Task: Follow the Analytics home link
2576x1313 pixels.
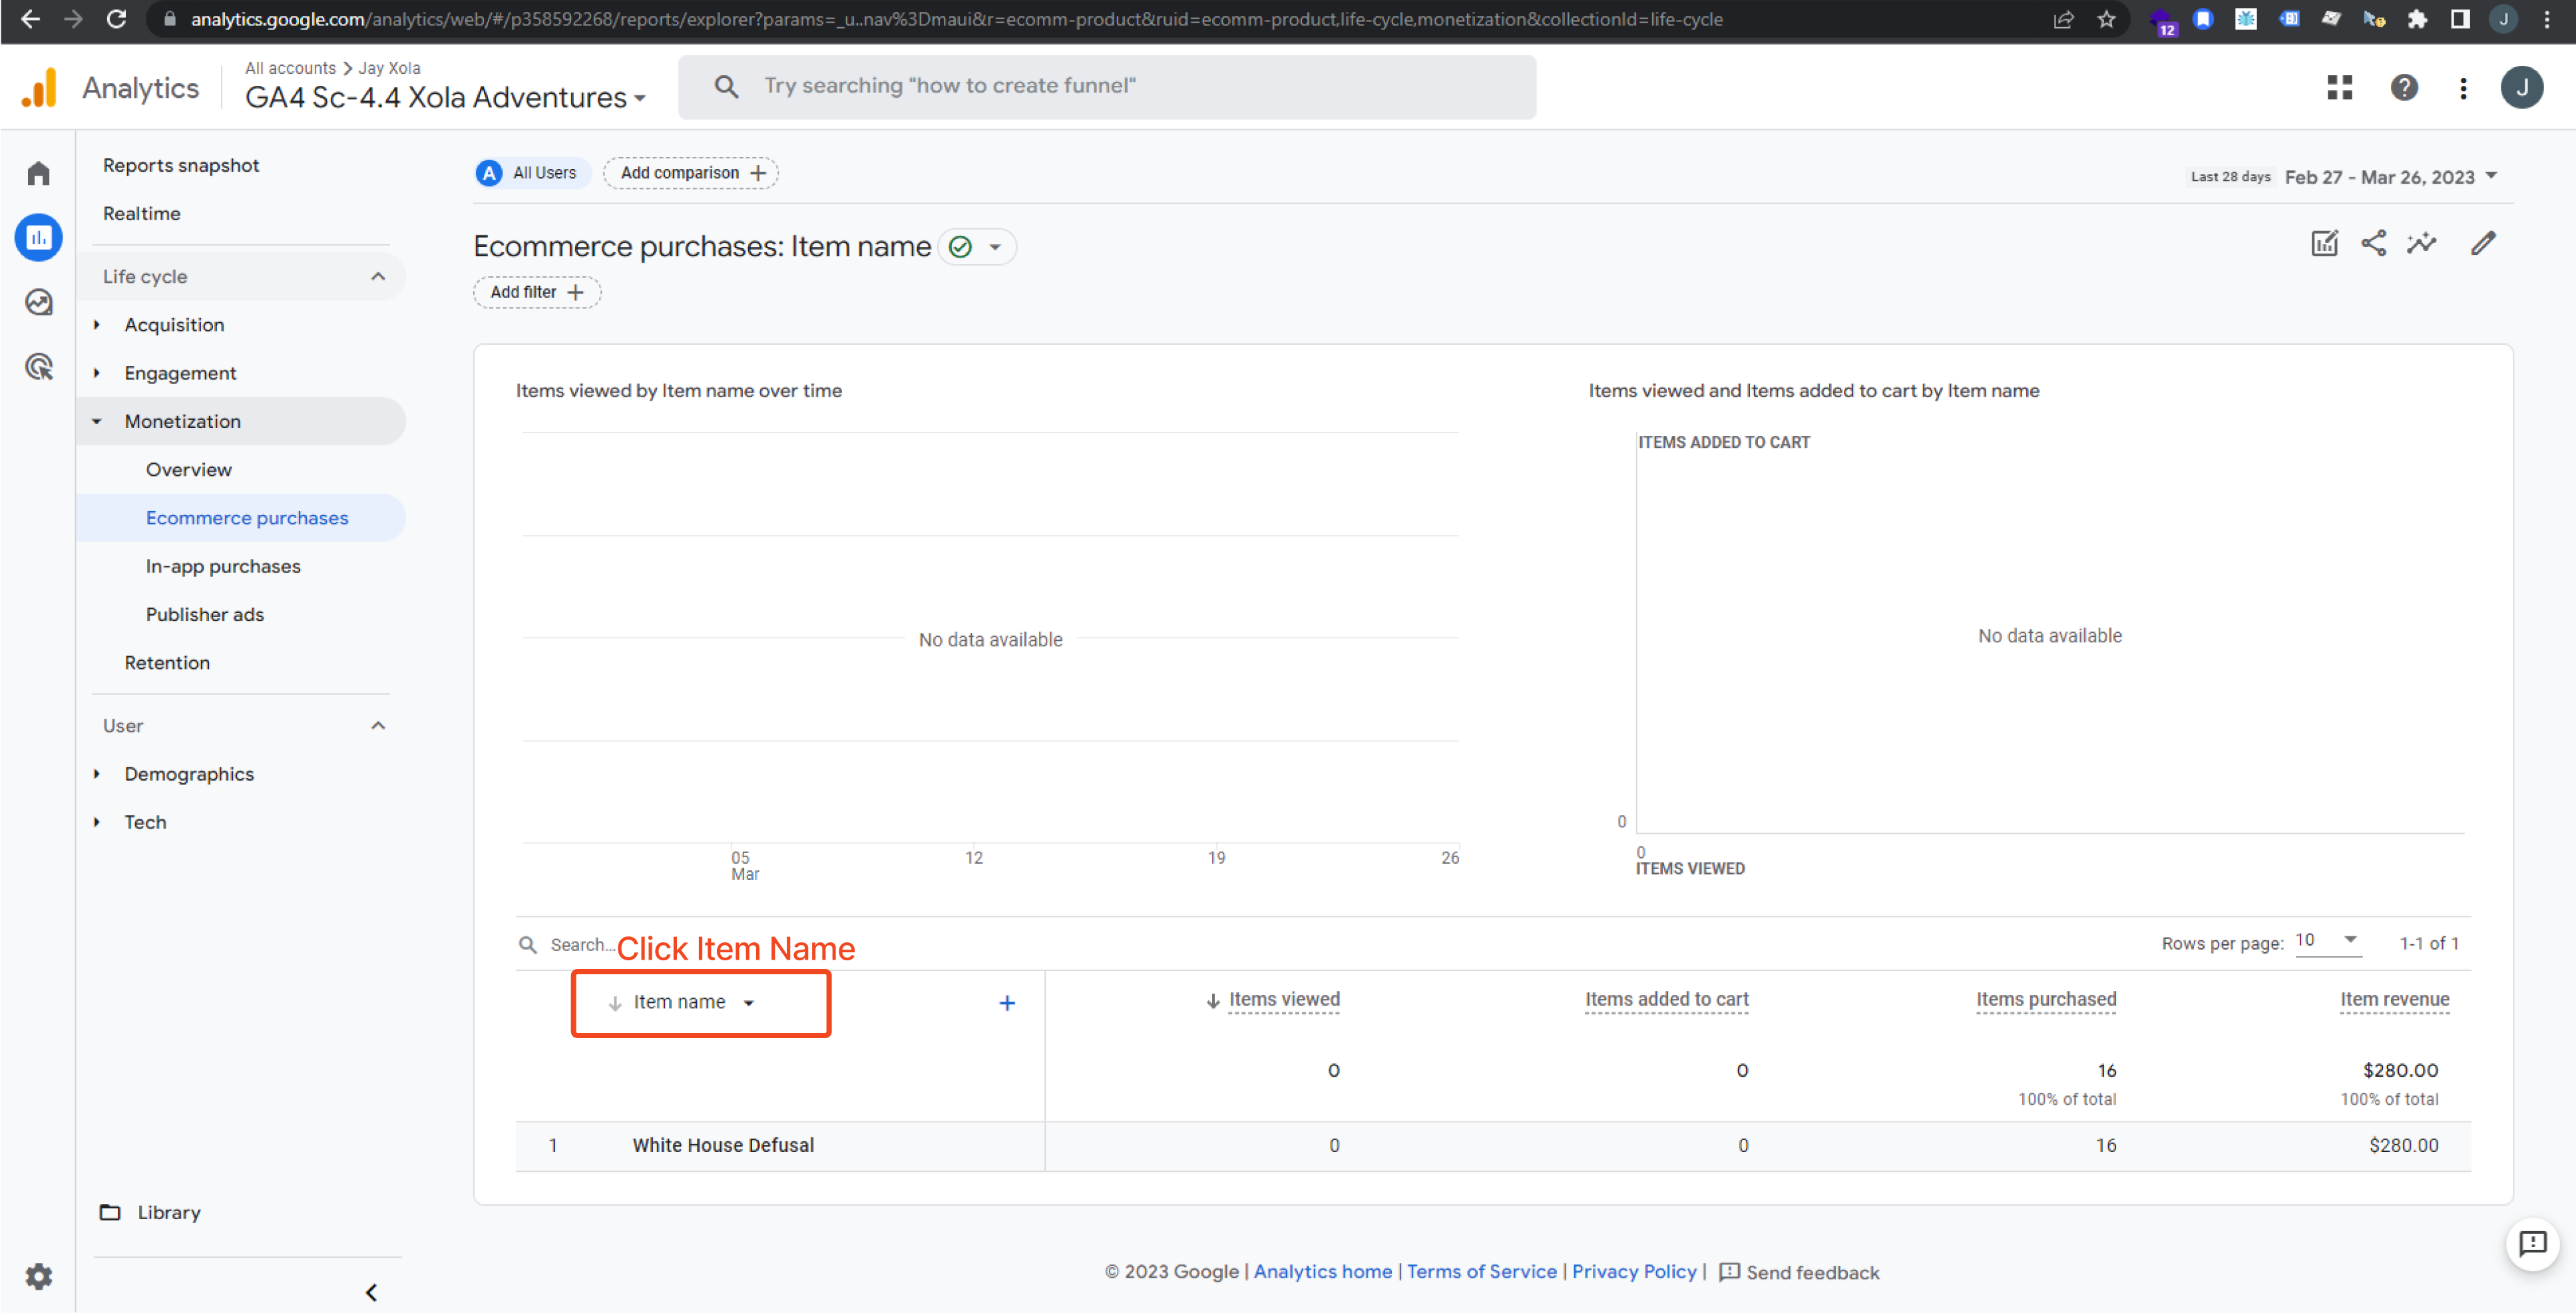Action: [x=1322, y=1271]
